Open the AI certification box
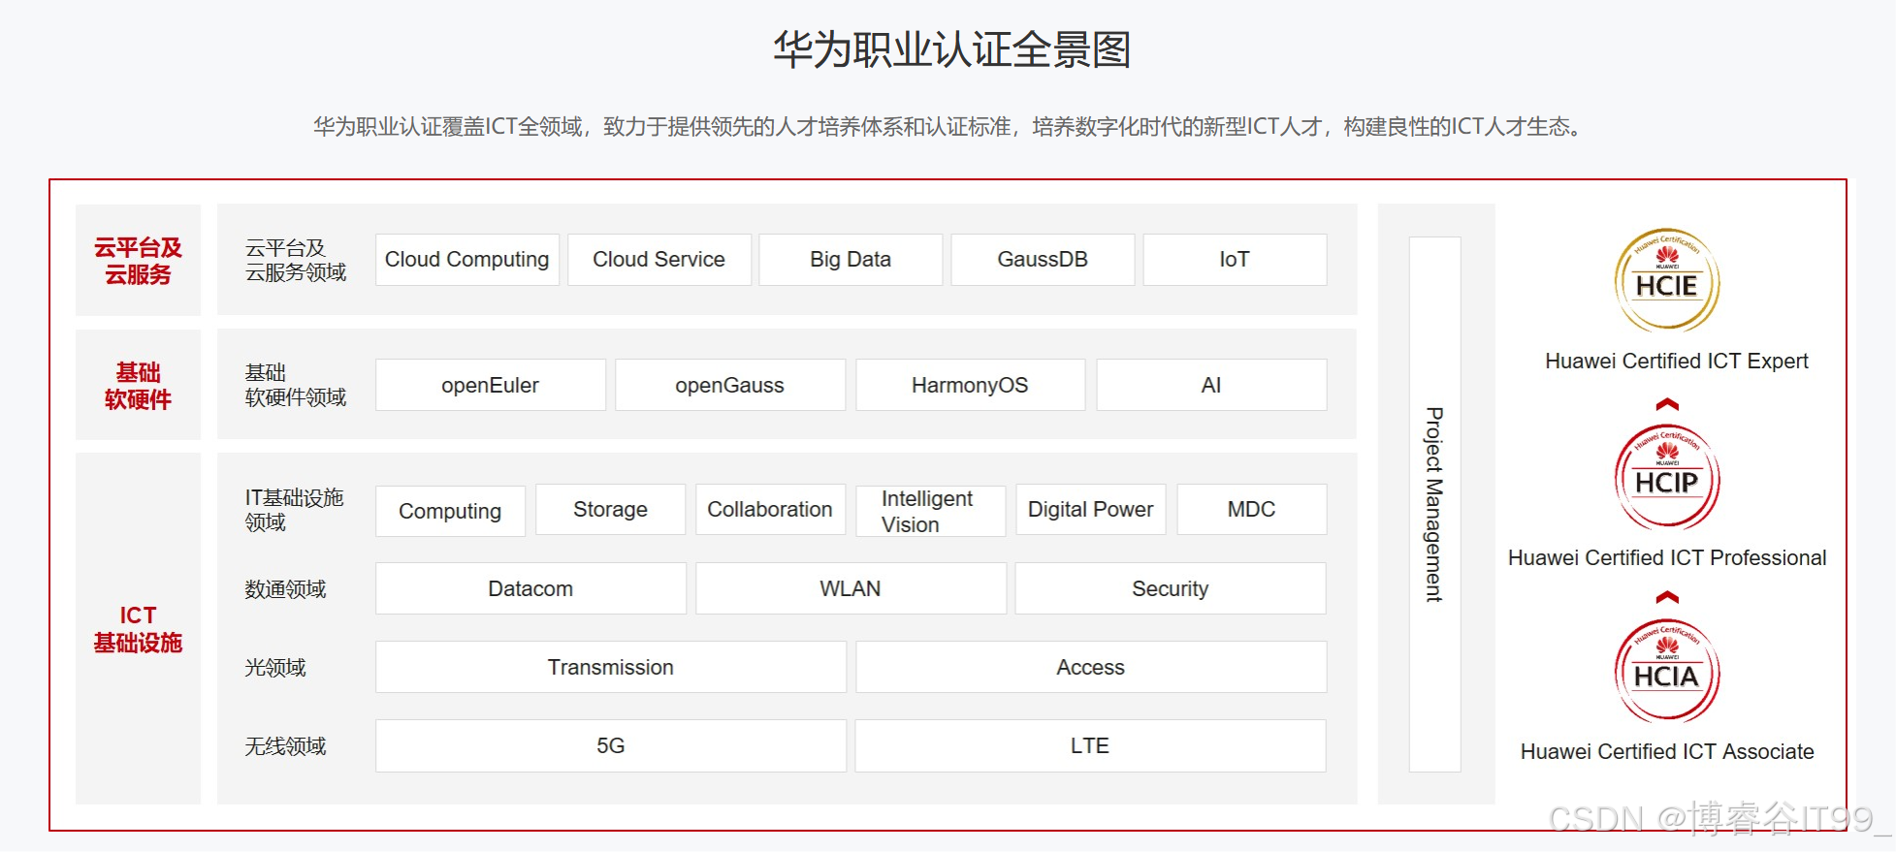The height and width of the screenshot is (852, 1896). click(1211, 385)
